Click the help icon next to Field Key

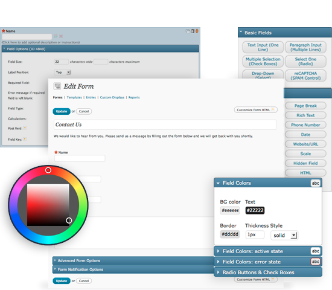25,139
